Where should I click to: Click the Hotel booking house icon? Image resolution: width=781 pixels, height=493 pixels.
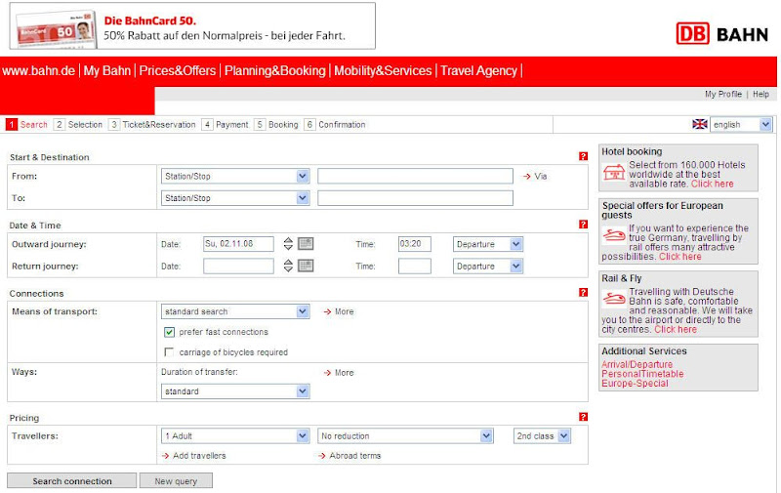point(614,172)
